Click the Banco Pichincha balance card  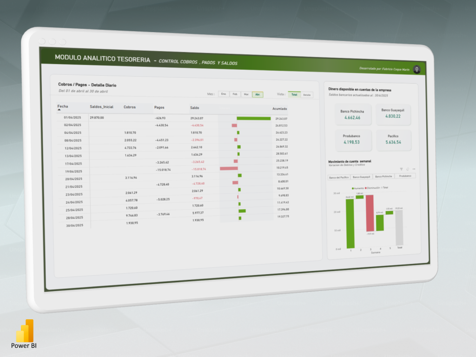(x=352, y=115)
